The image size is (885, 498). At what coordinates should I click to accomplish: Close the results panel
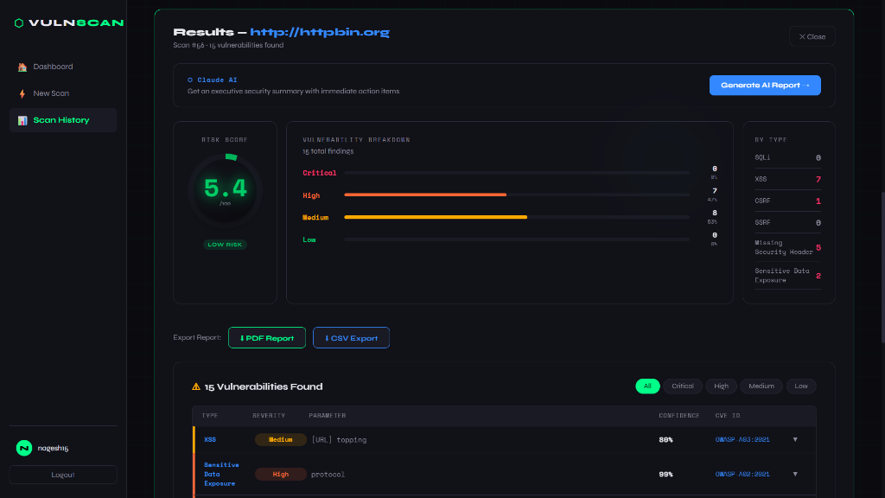coord(812,36)
